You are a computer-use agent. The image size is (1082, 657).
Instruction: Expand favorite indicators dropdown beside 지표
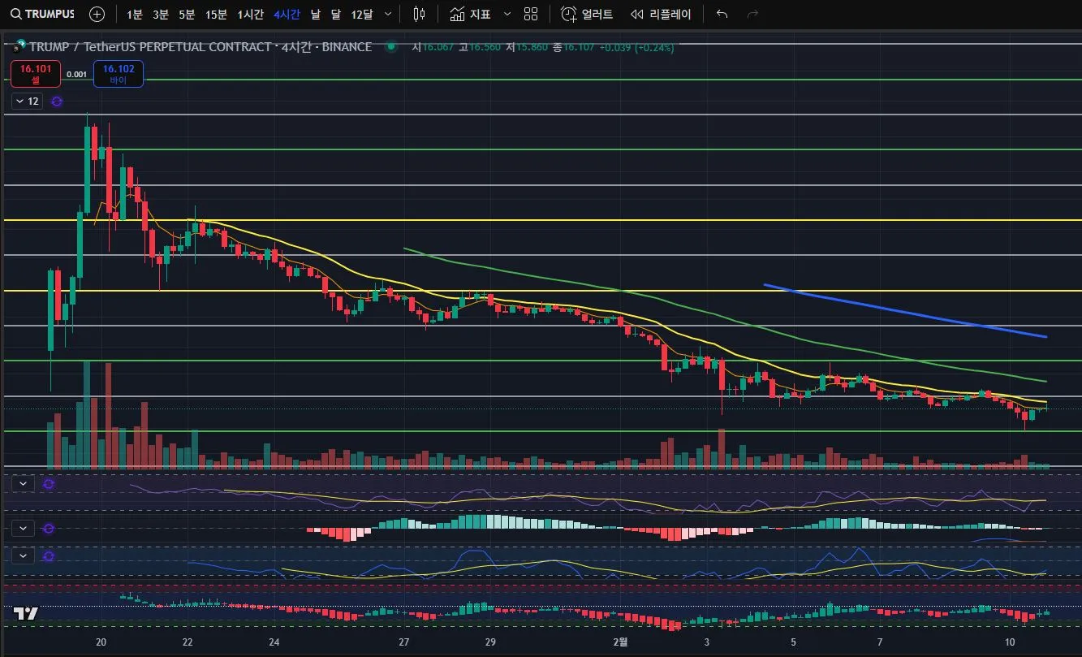click(507, 14)
